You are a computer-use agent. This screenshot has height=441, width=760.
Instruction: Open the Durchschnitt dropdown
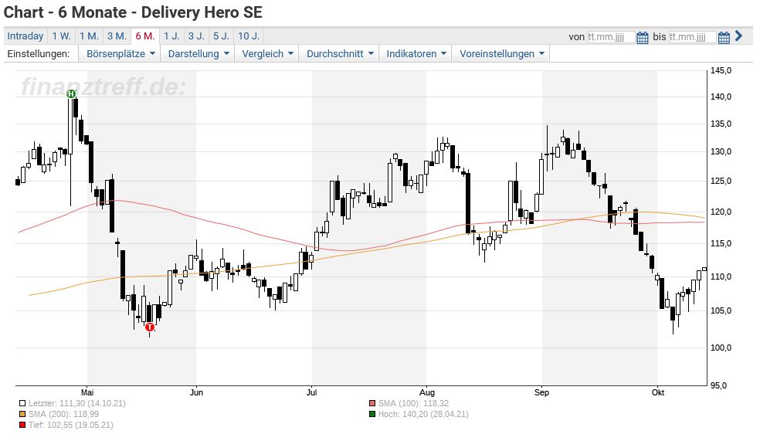point(340,54)
